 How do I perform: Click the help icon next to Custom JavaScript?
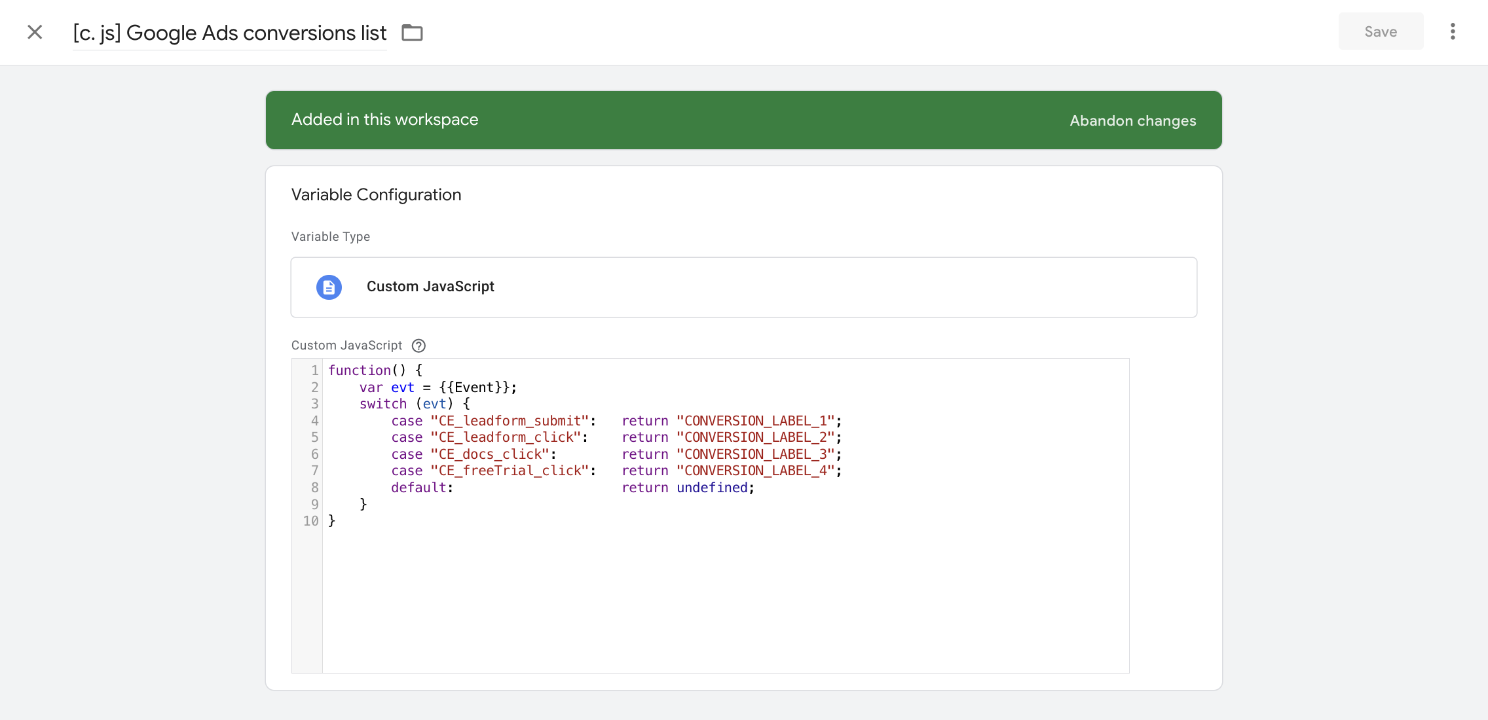click(x=418, y=346)
